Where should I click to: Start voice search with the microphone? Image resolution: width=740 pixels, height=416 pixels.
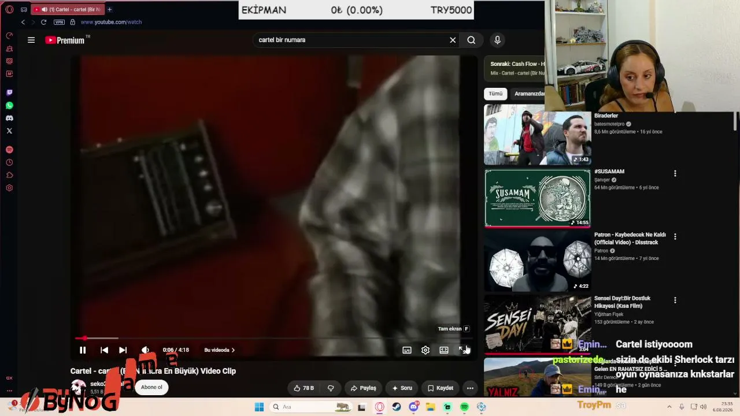497,40
